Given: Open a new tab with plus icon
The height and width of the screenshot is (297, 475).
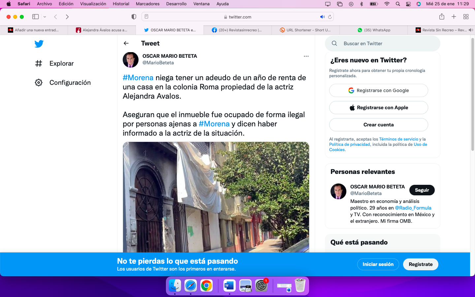Looking at the screenshot, I should tap(454, 17).
